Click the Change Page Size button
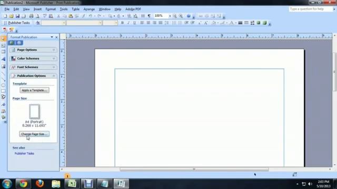This screenshot has width=337, height=189. click(34, 134)
